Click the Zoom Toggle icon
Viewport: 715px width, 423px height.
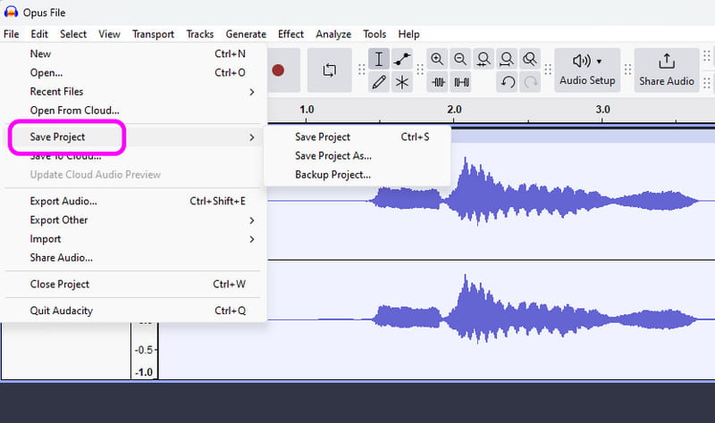530,59
